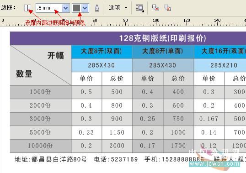246x173 pixels.
Task: Select the 750 total cell
Action: pos(178,119)
